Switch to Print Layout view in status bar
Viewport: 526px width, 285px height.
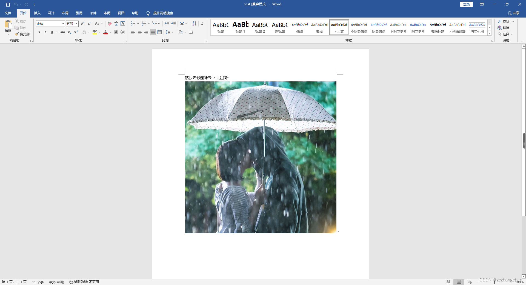coord(459,282)
